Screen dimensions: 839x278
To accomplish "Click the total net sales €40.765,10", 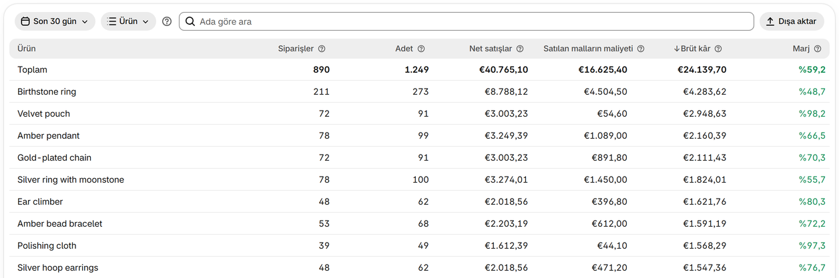I will [503, 69].
